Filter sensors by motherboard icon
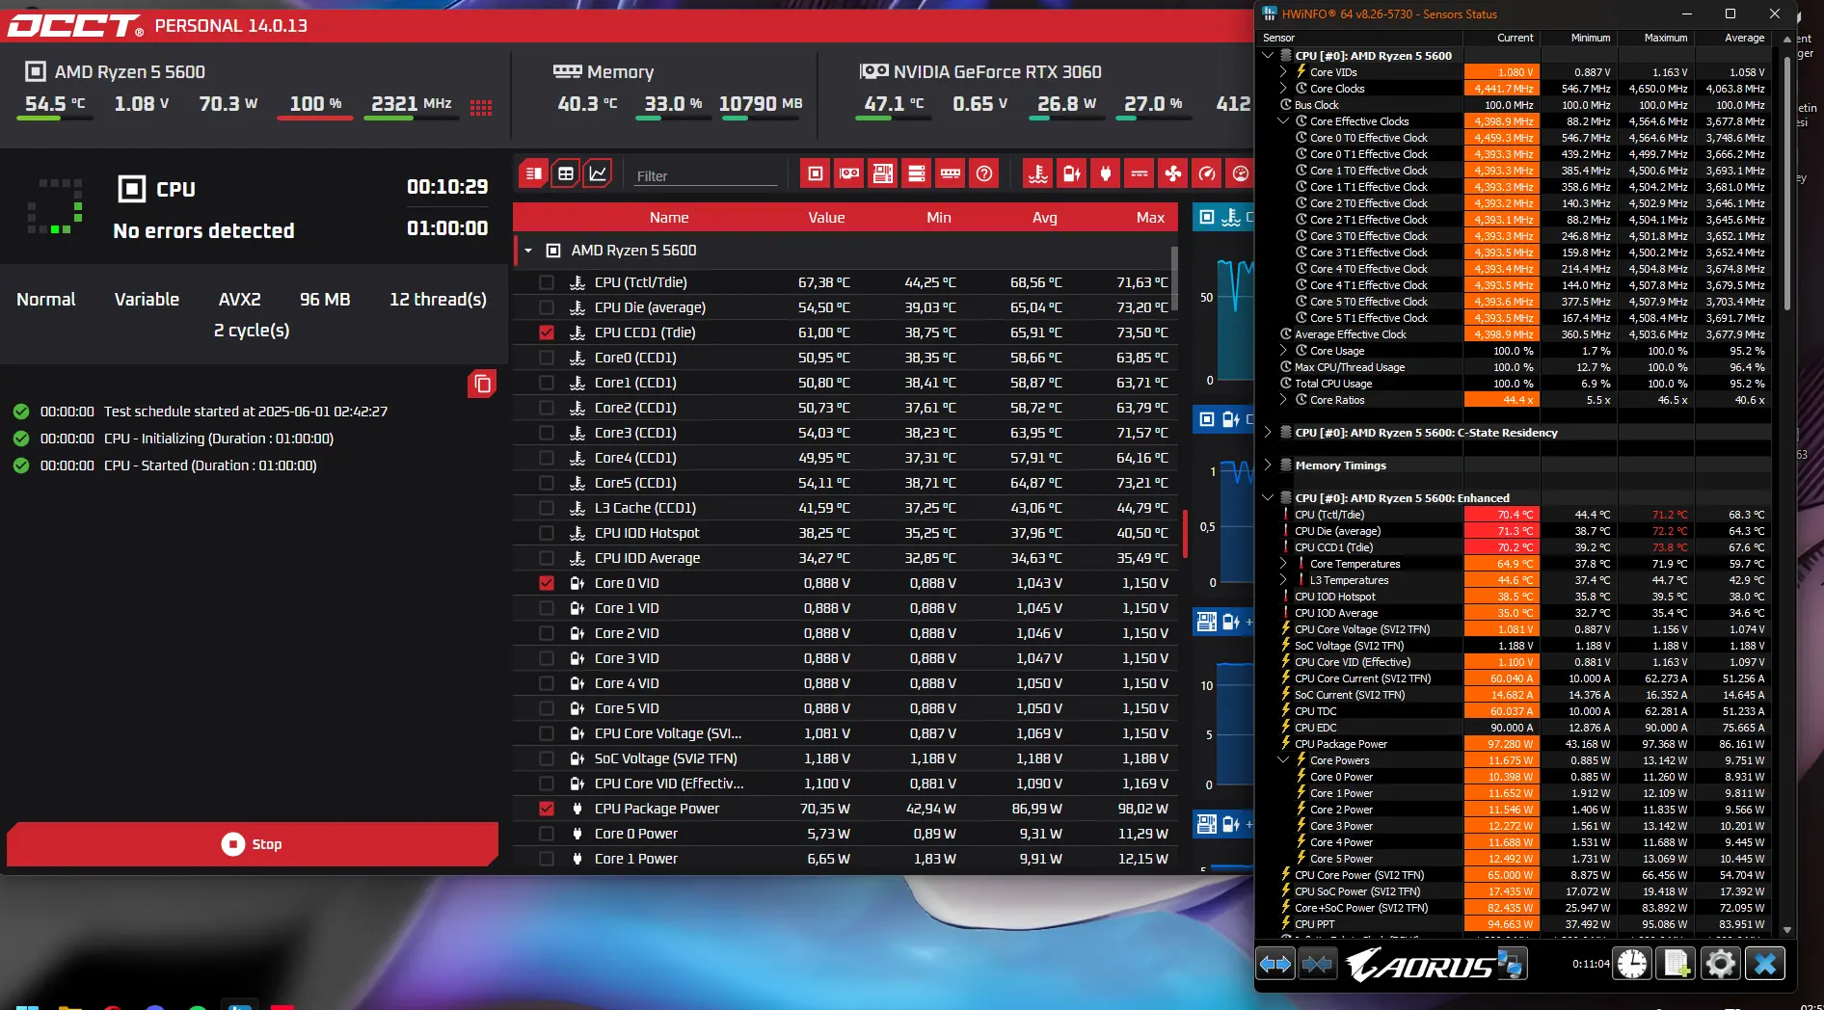The width and height of the screenshot is (1824, 1010). pos(883,173)
